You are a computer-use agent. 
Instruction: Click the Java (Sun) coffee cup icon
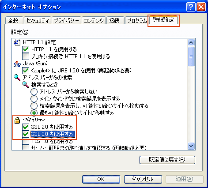pos(17,64)
